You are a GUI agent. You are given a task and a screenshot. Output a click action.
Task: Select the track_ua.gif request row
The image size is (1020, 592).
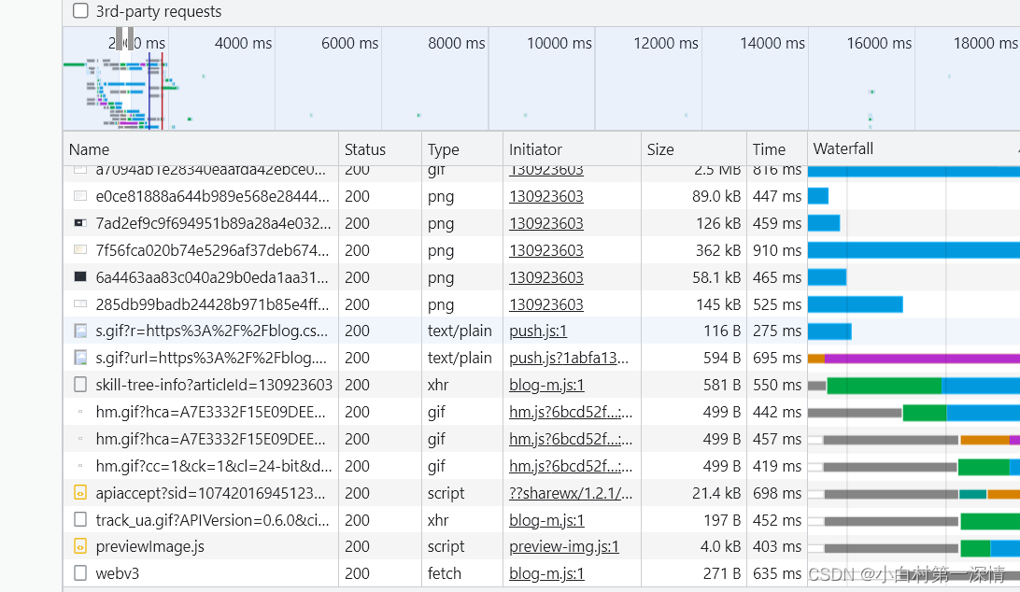pyautogui.click(x=212, y=520)
